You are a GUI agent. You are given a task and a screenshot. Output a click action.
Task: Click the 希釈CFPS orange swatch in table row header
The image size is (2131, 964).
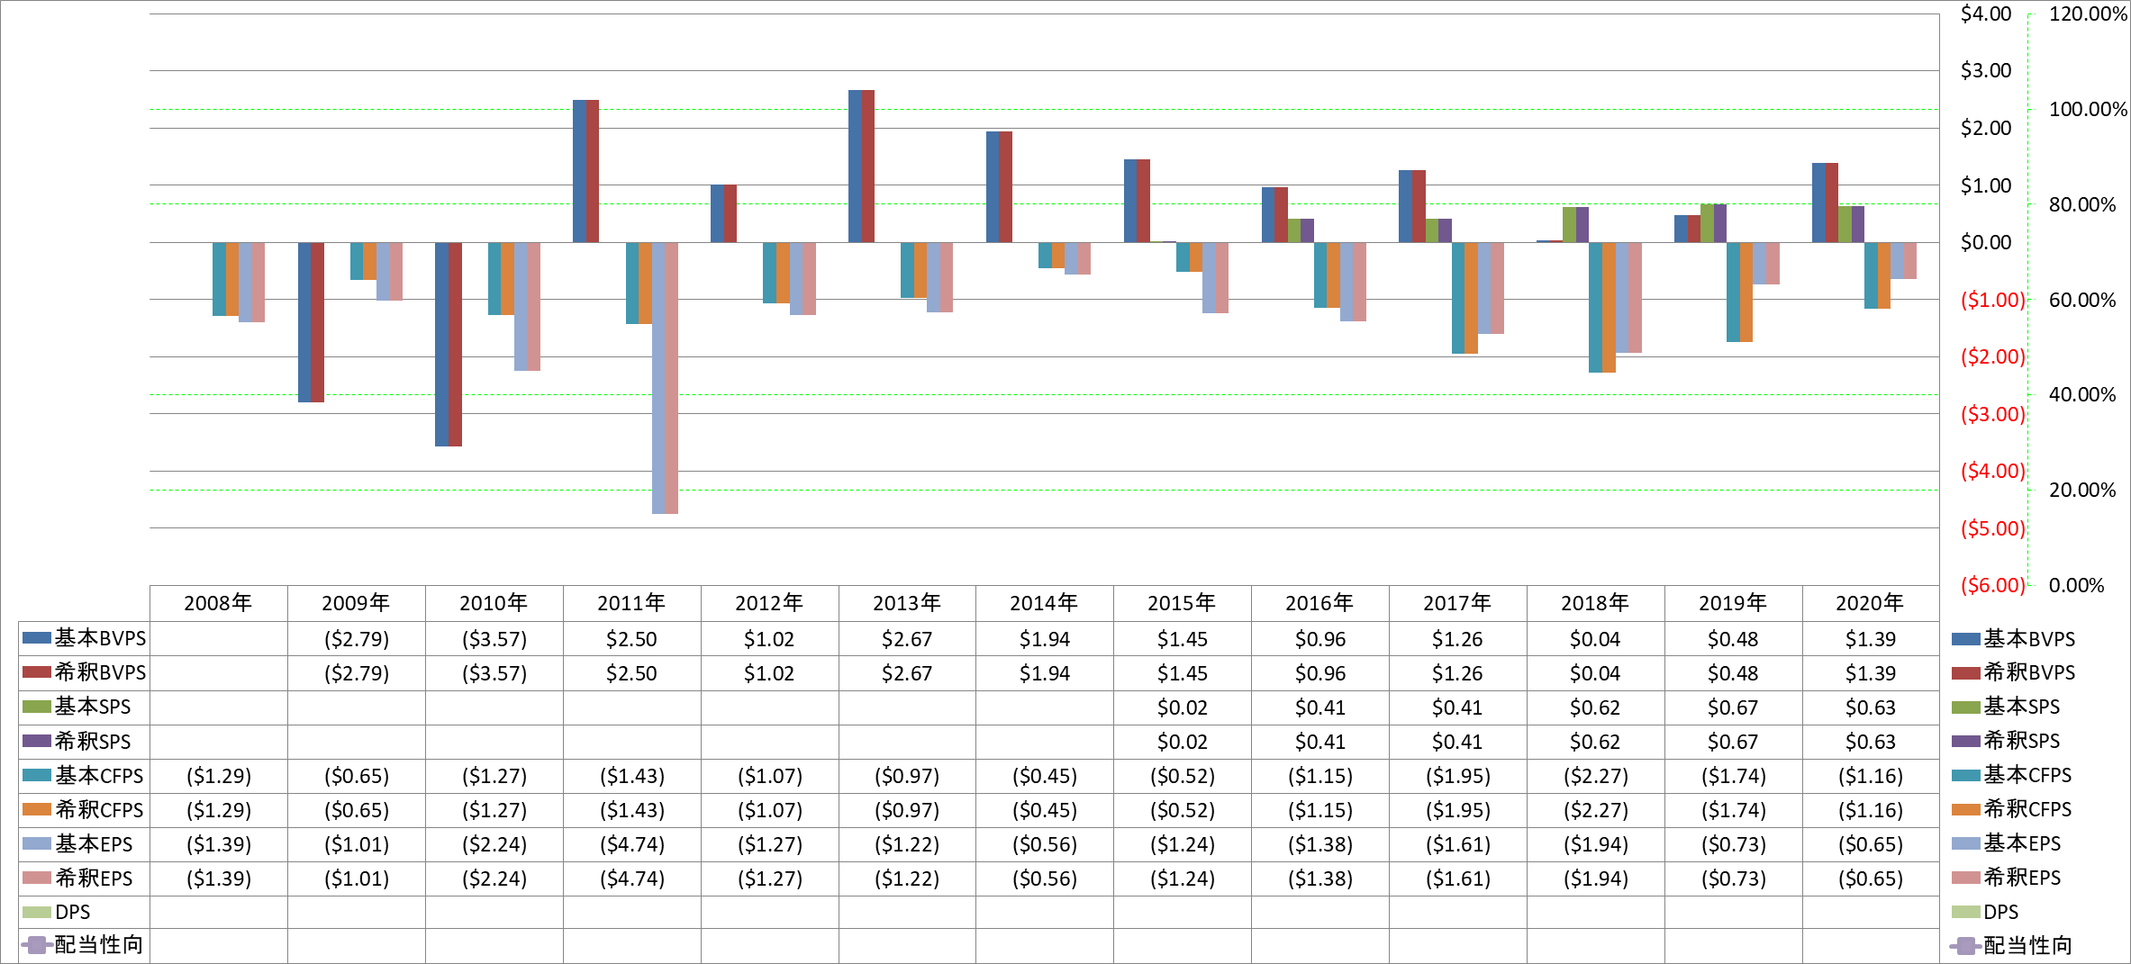coord(37,809)
